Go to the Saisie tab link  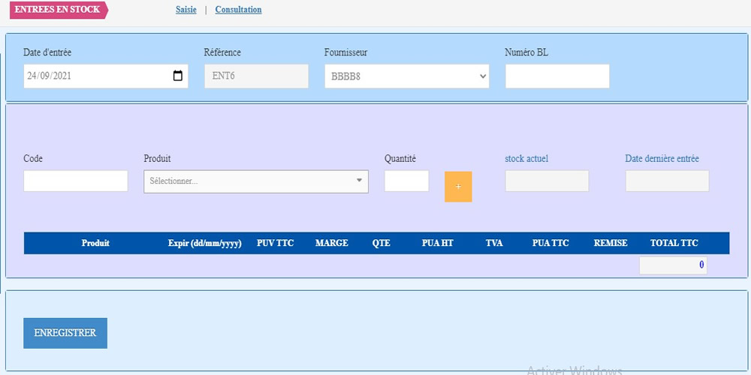pyautogui.click(x=186, y=10)
